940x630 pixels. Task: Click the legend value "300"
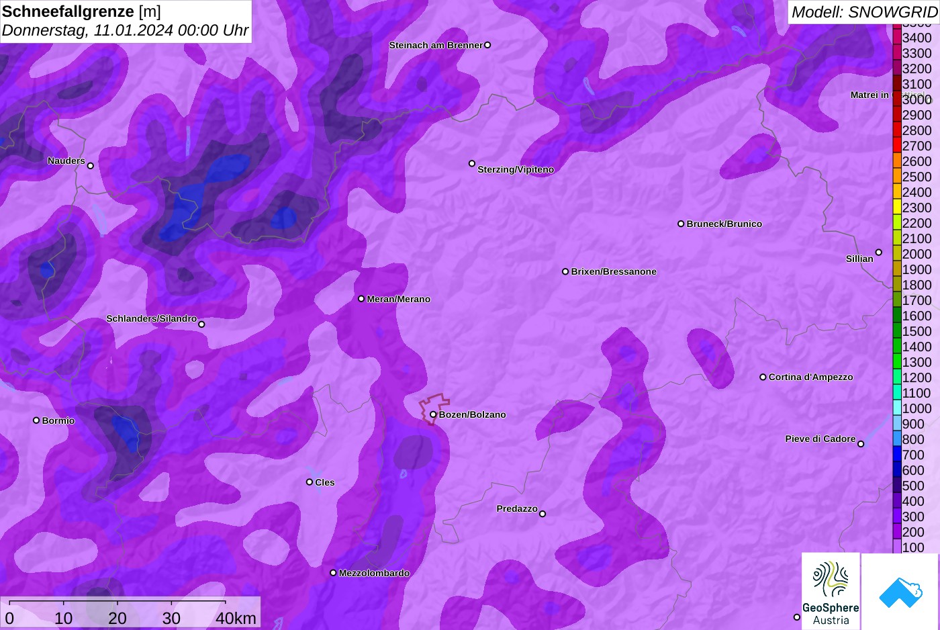click(x=913, y=516)
